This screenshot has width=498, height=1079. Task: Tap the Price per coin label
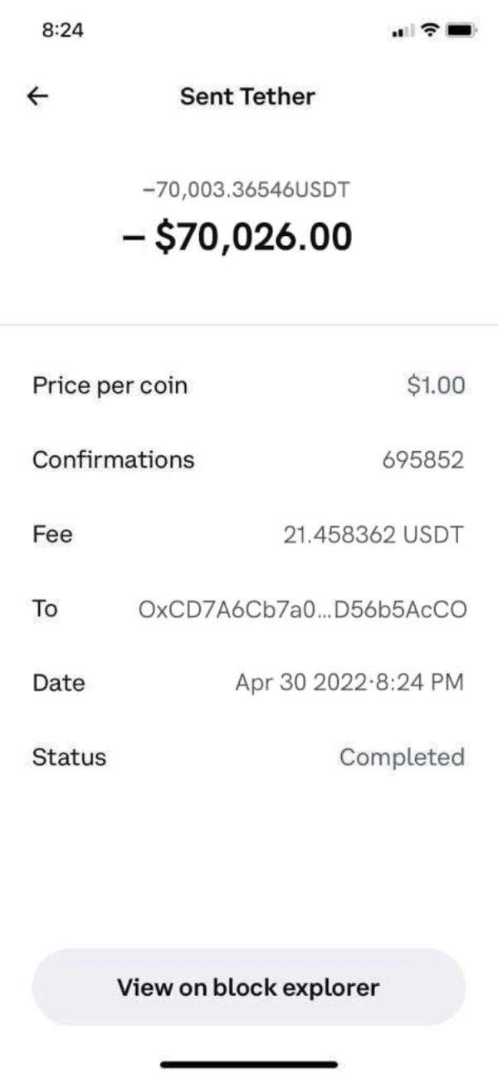coord(110,385)
